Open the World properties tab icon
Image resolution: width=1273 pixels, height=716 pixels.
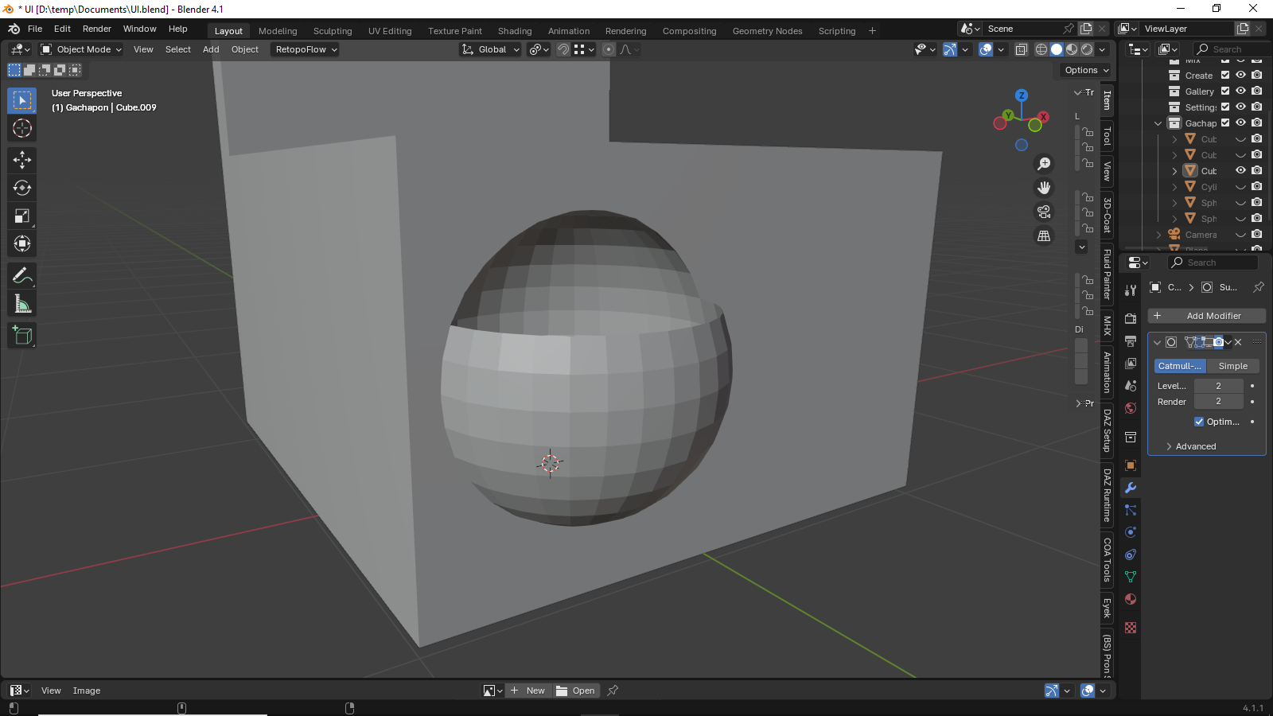pos(1131,407)
